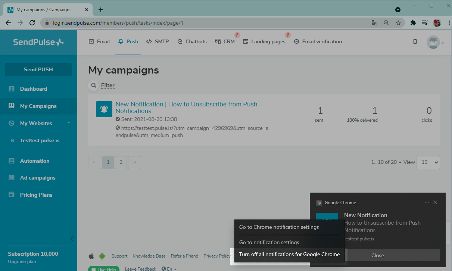Click the Upgrade plan link
452x271 pixels.
point(22,262)
